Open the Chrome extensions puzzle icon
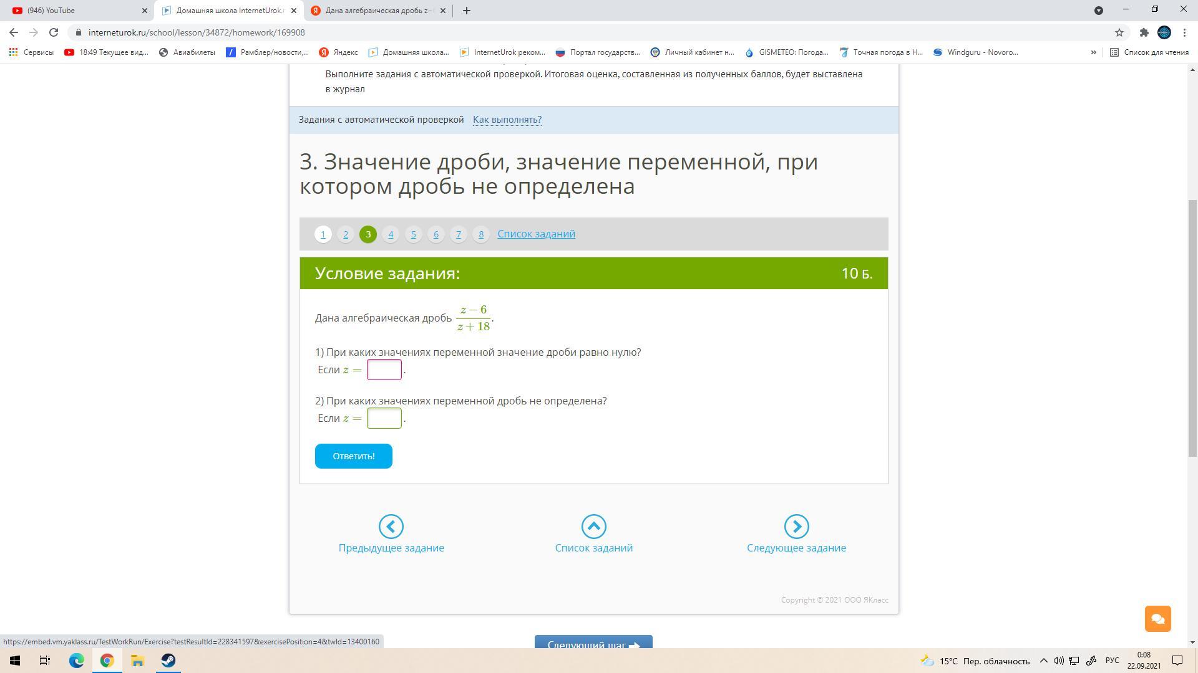 point(1144,32)
